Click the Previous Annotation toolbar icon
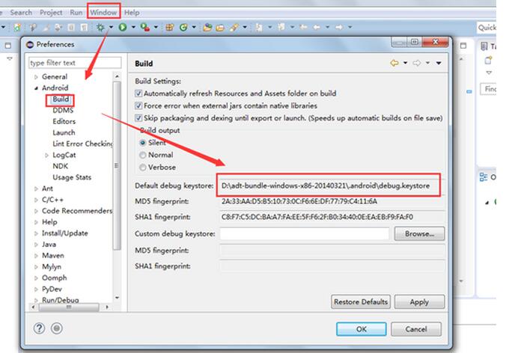The image size is (509, 353). point(281,27)
